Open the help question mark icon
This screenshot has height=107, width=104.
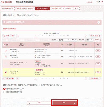pos(102,2)
